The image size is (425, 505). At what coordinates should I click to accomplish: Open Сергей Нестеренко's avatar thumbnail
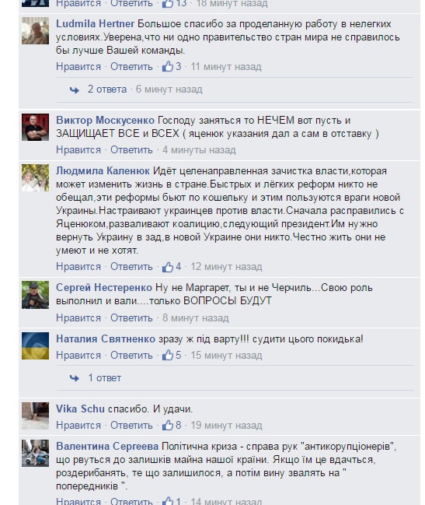[36, 295]
